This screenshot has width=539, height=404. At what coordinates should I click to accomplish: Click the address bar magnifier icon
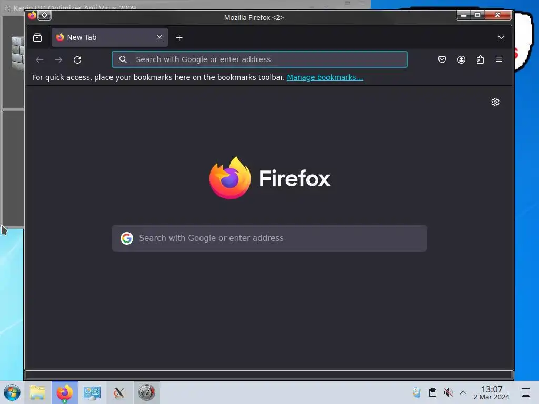123,59
